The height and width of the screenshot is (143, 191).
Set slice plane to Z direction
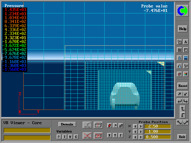(x=121, y=135)
